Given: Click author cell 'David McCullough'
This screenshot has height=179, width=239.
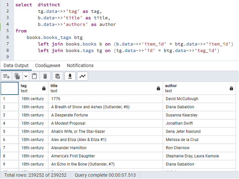Looking at the screenshot, I should (199, 99).
